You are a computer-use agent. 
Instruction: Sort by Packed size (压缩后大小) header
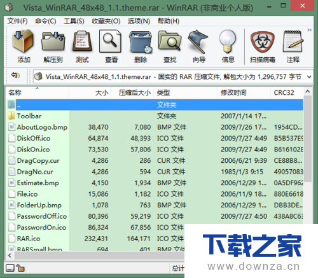[132, 92]
